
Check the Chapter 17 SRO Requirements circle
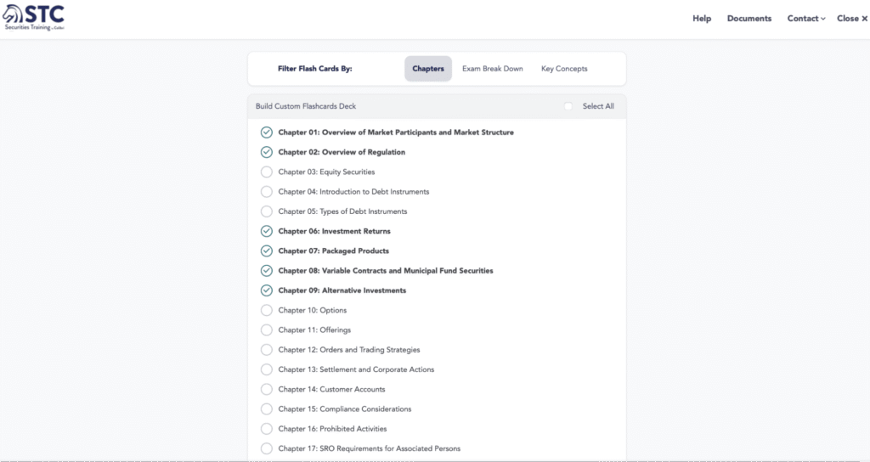266,448
